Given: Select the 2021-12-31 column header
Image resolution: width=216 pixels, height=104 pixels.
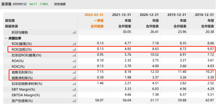Looking at the screenshot, I should [121, 15].
